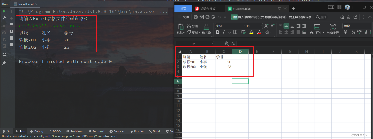373x139 pixels.
Task: Open the 文件 file menu
Action: [x=183, y=17]
